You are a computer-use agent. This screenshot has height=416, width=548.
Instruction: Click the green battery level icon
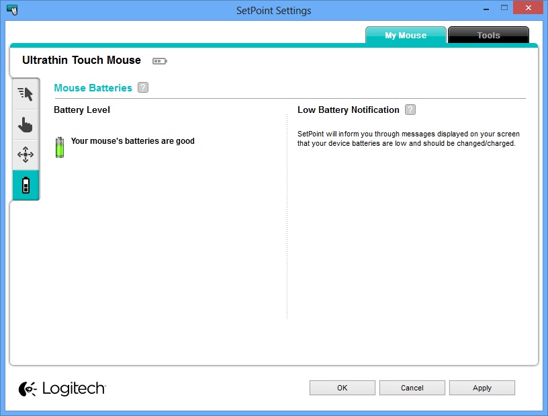(x=60, y=147)
